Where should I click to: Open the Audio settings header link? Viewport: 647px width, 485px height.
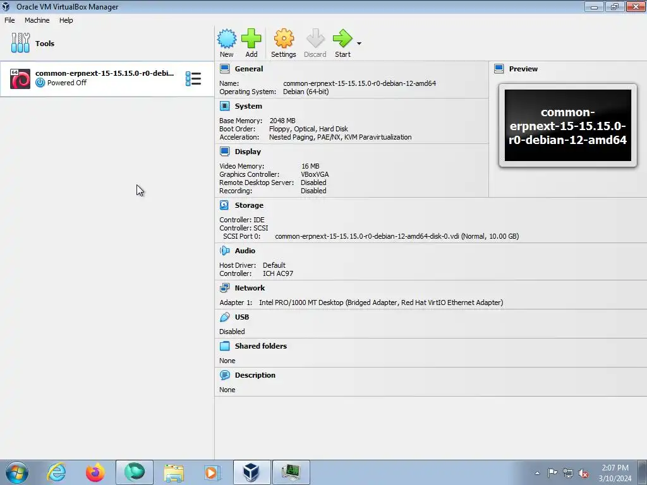pyautogui.click(x=245, y=250)
